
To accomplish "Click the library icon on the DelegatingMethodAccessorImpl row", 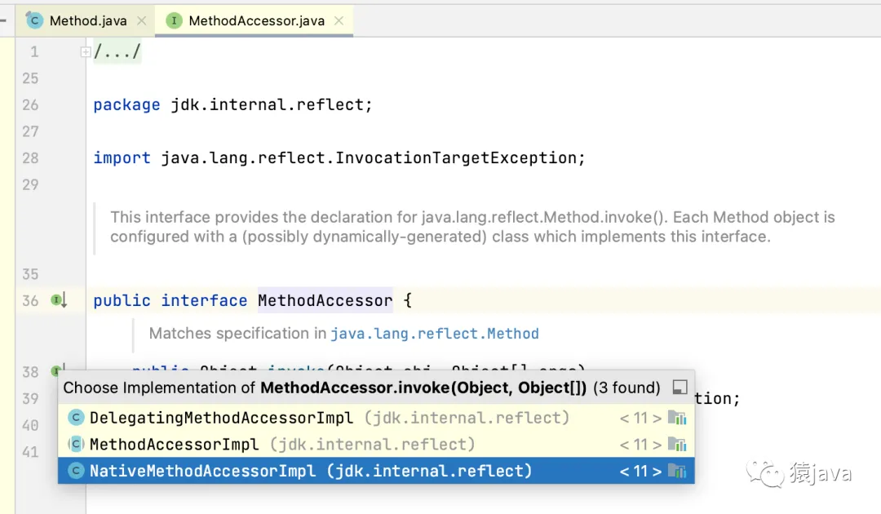I will [x=677, y=418].
